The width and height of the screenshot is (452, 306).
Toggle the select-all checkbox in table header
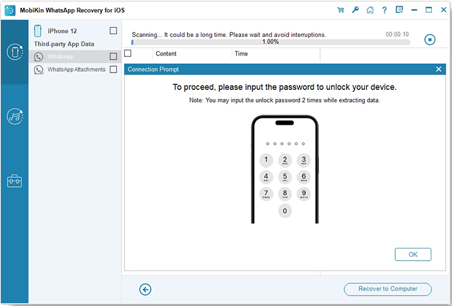pyautogui.click(x=127, y=54)
